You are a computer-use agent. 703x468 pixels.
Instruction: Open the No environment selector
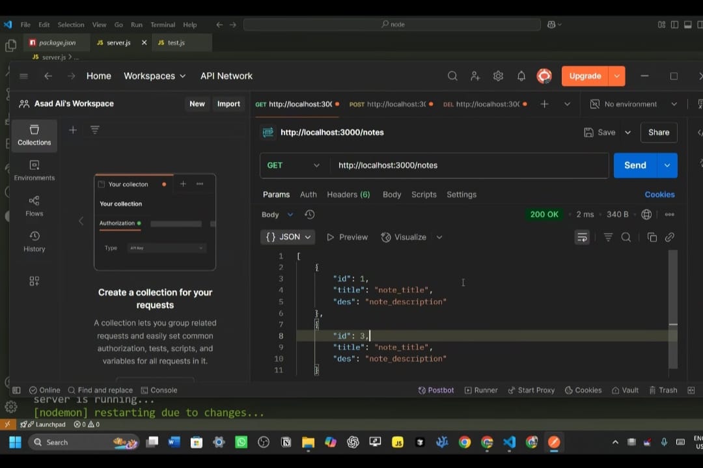point(633,104)
